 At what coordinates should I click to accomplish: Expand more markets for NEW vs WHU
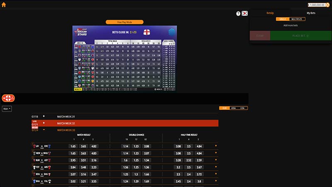coord(216,153)
